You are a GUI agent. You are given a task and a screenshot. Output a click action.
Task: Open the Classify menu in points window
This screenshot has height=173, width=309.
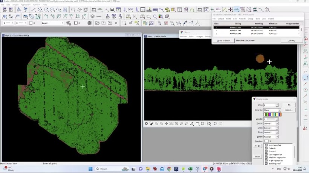tap(242, 18)
